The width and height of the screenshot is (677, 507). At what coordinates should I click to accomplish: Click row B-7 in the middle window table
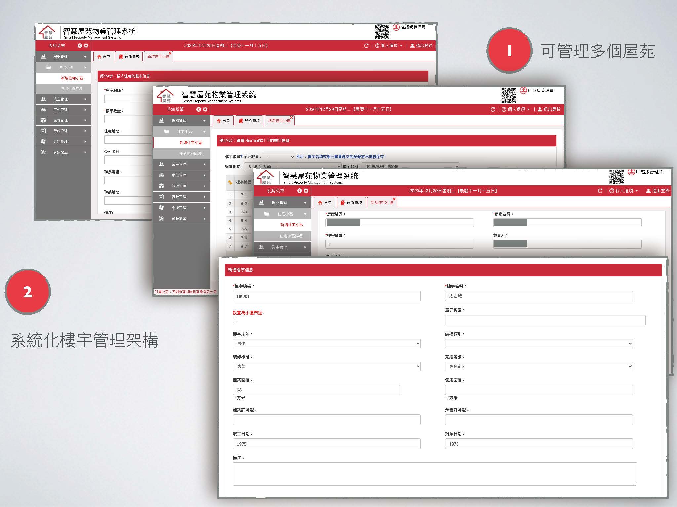pos(239,246)
